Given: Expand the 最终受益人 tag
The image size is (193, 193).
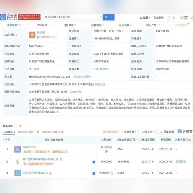Looking at the screenshot, I should coord(60,152).
